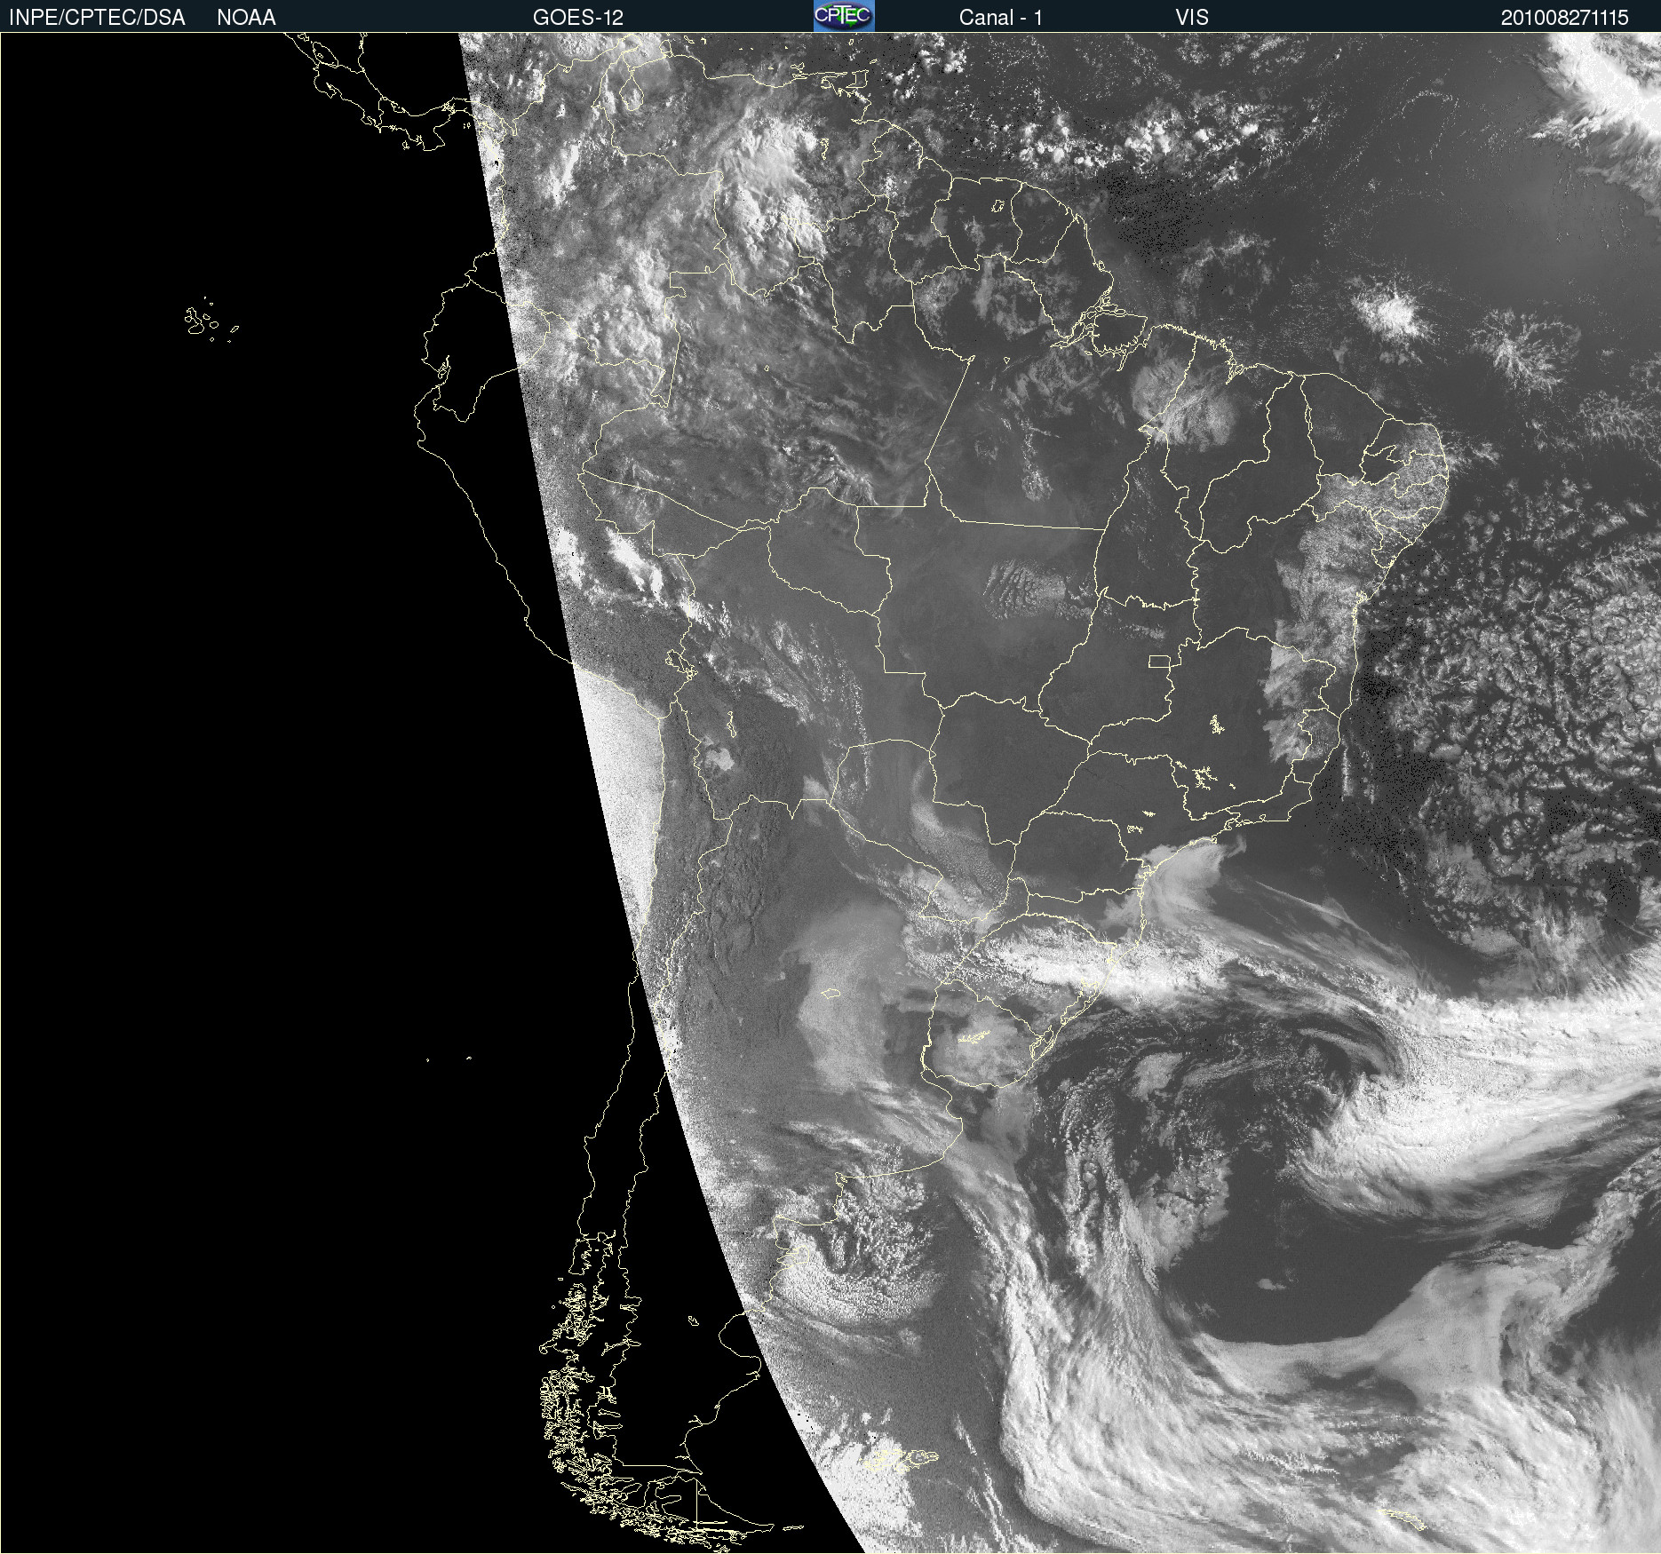Click the NOAA label in header
The height and width of the screenshot is (1554, 1661).
(246, 18)
